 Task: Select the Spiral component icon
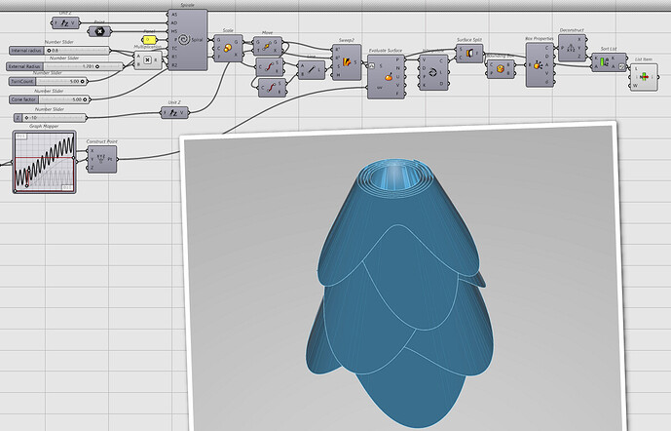coord(184,40)
